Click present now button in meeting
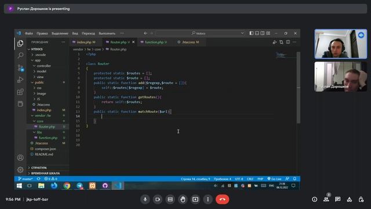Image resolution: width=371 pixels, height=209 pixels. [x=195, y=200]
